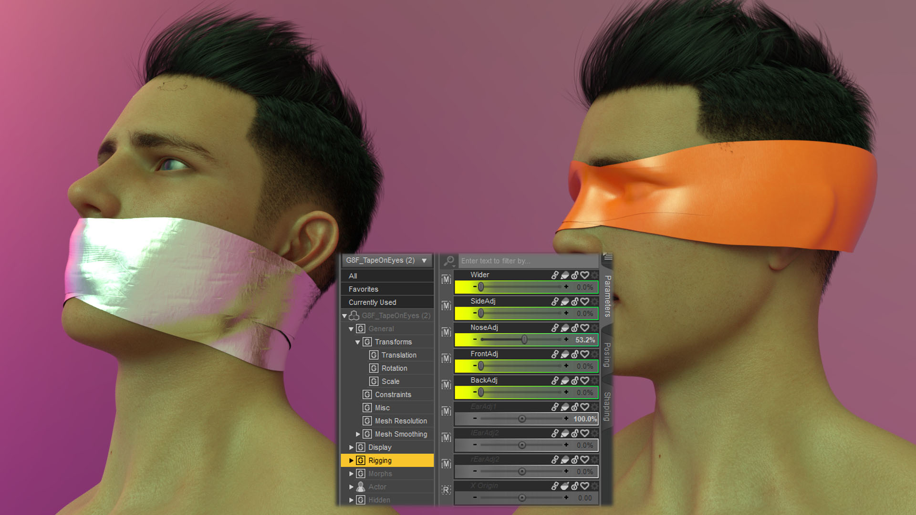This screenshot has width=916, height=515.
Task: Collapse the Transforms tree group
Action: point(358,342)
